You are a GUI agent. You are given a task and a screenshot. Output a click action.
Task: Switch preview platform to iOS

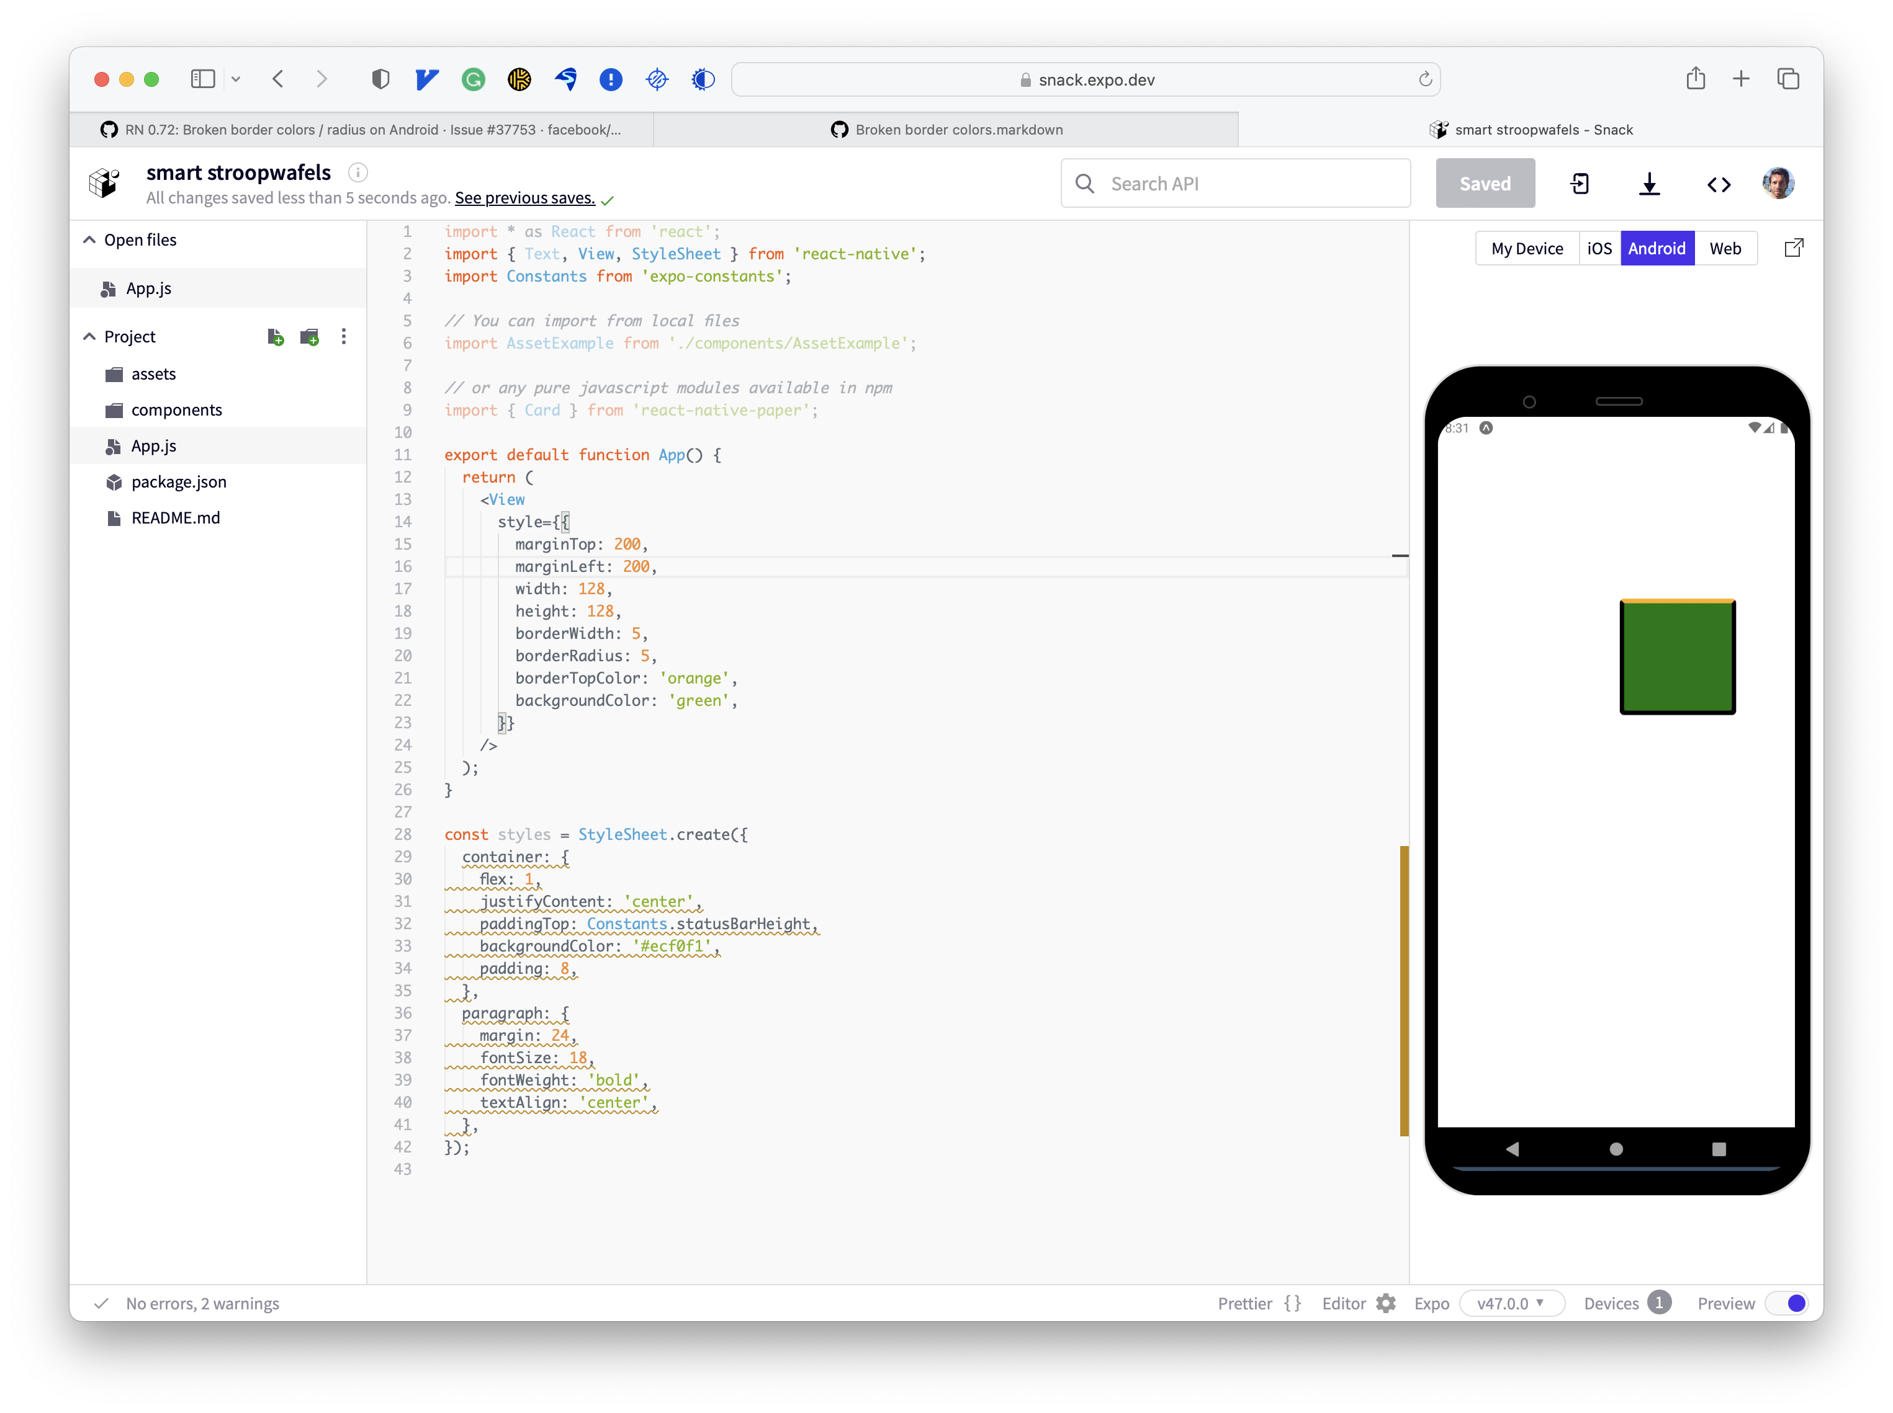pos(1599,247)
